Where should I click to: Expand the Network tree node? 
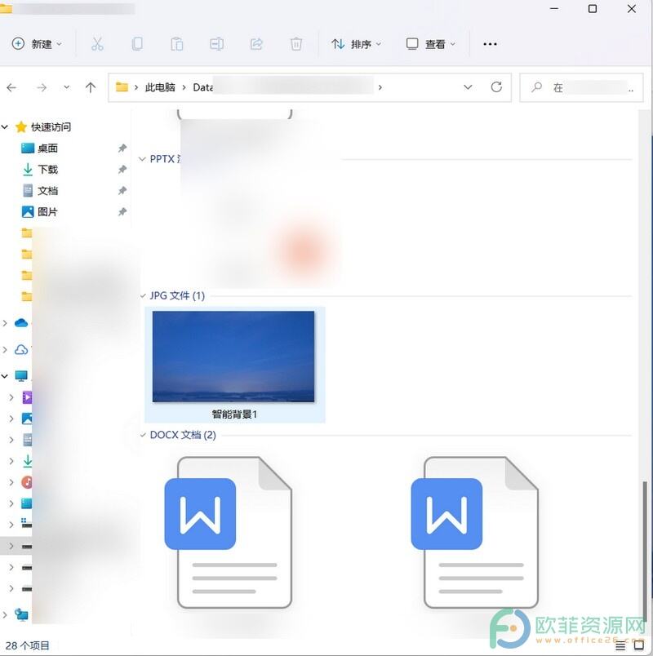(5, 614)
